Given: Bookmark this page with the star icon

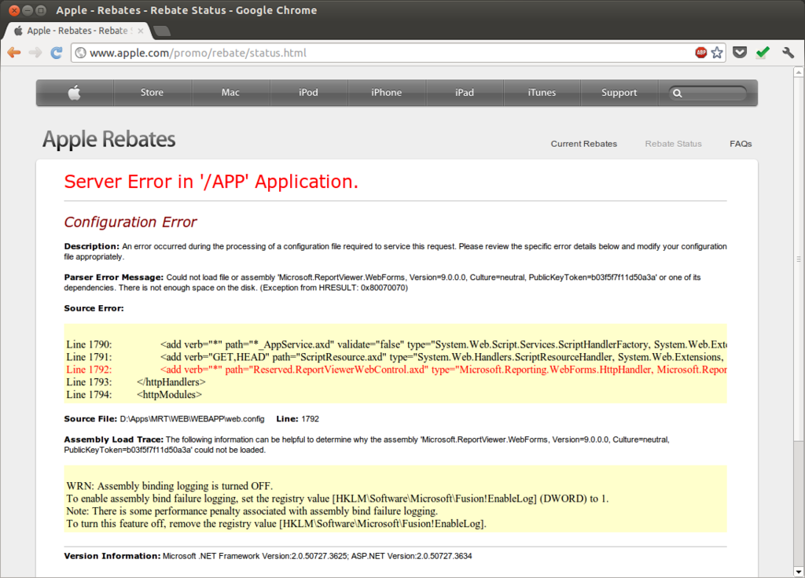Looking at the screenshot, I should point(717,53).
